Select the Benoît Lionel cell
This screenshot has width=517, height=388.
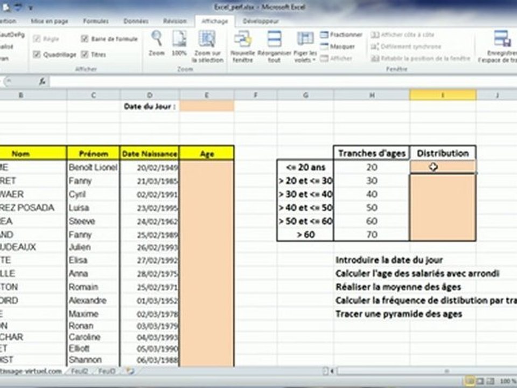[x=93, y=167]
